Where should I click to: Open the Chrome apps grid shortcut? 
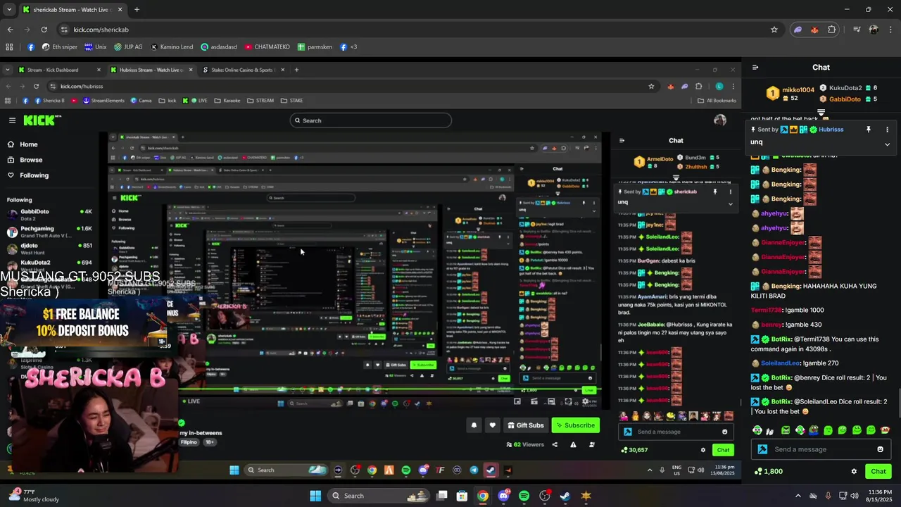click(9, 47)
